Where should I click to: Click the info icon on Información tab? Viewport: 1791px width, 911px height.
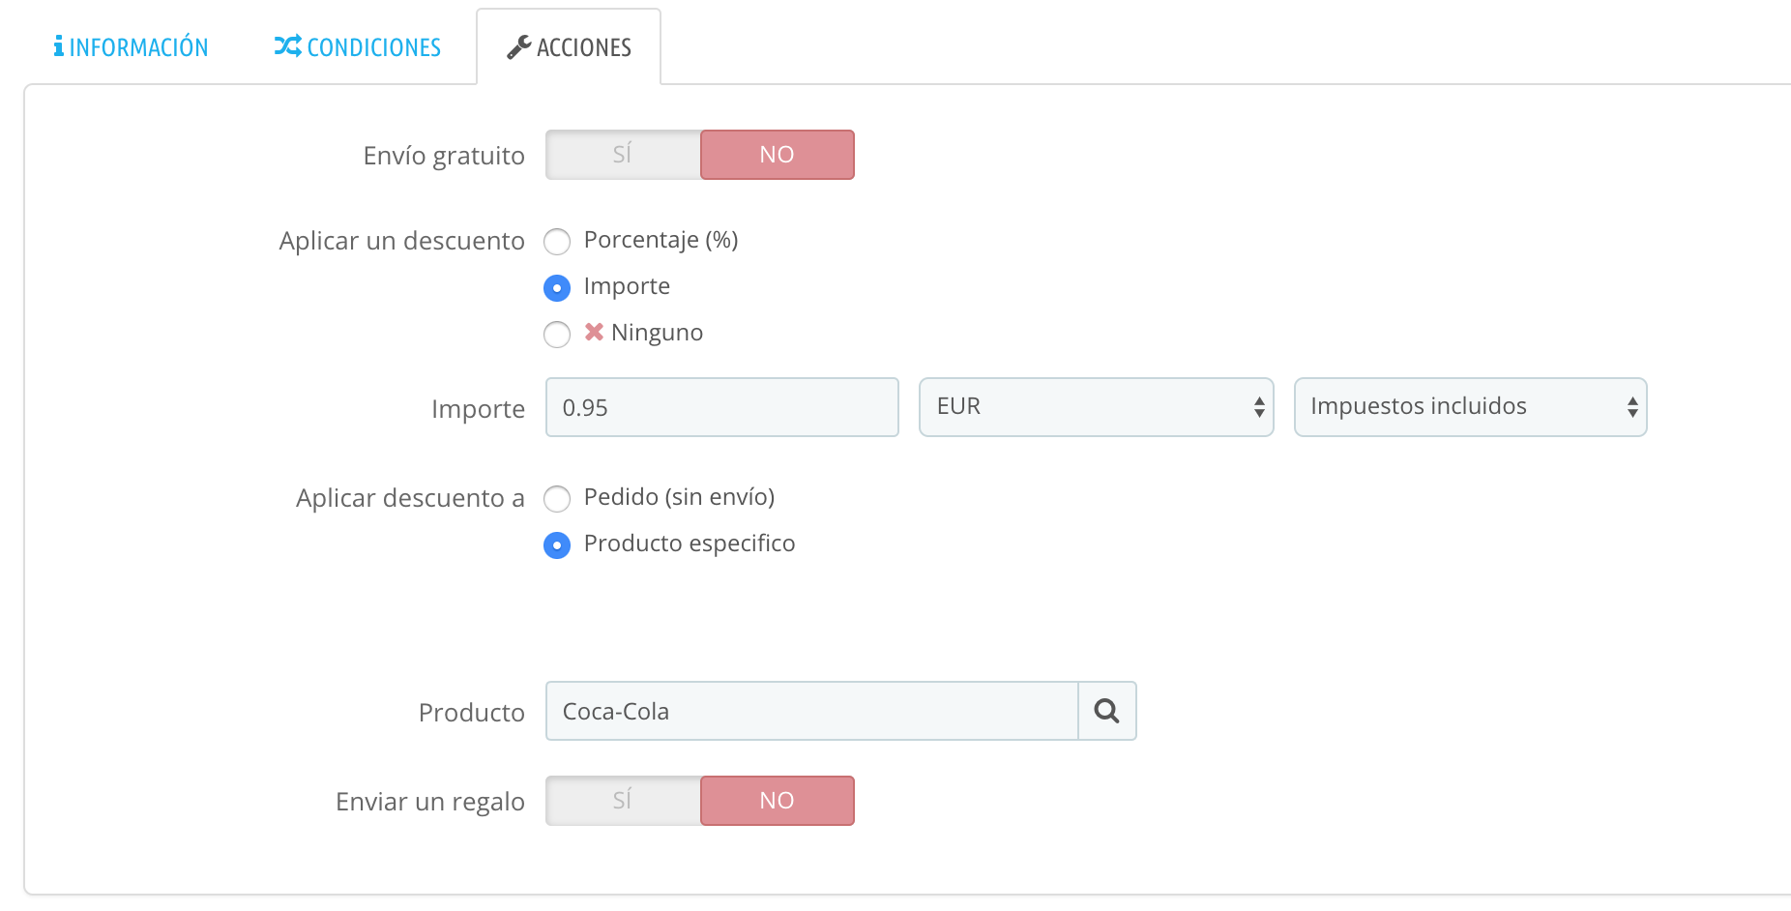tap(59, 46)
